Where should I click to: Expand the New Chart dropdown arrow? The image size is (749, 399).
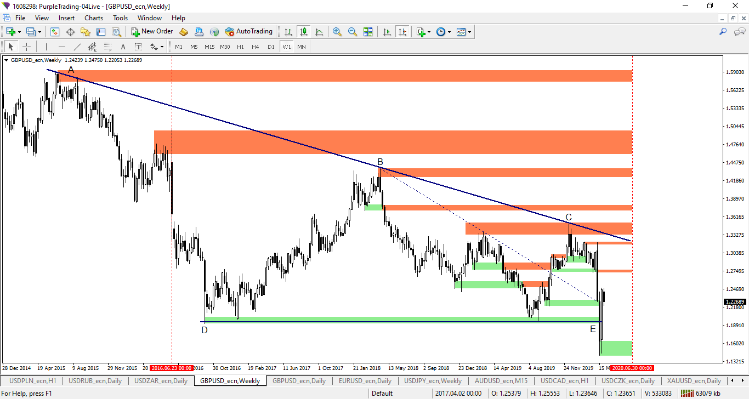tap(20, 32)
